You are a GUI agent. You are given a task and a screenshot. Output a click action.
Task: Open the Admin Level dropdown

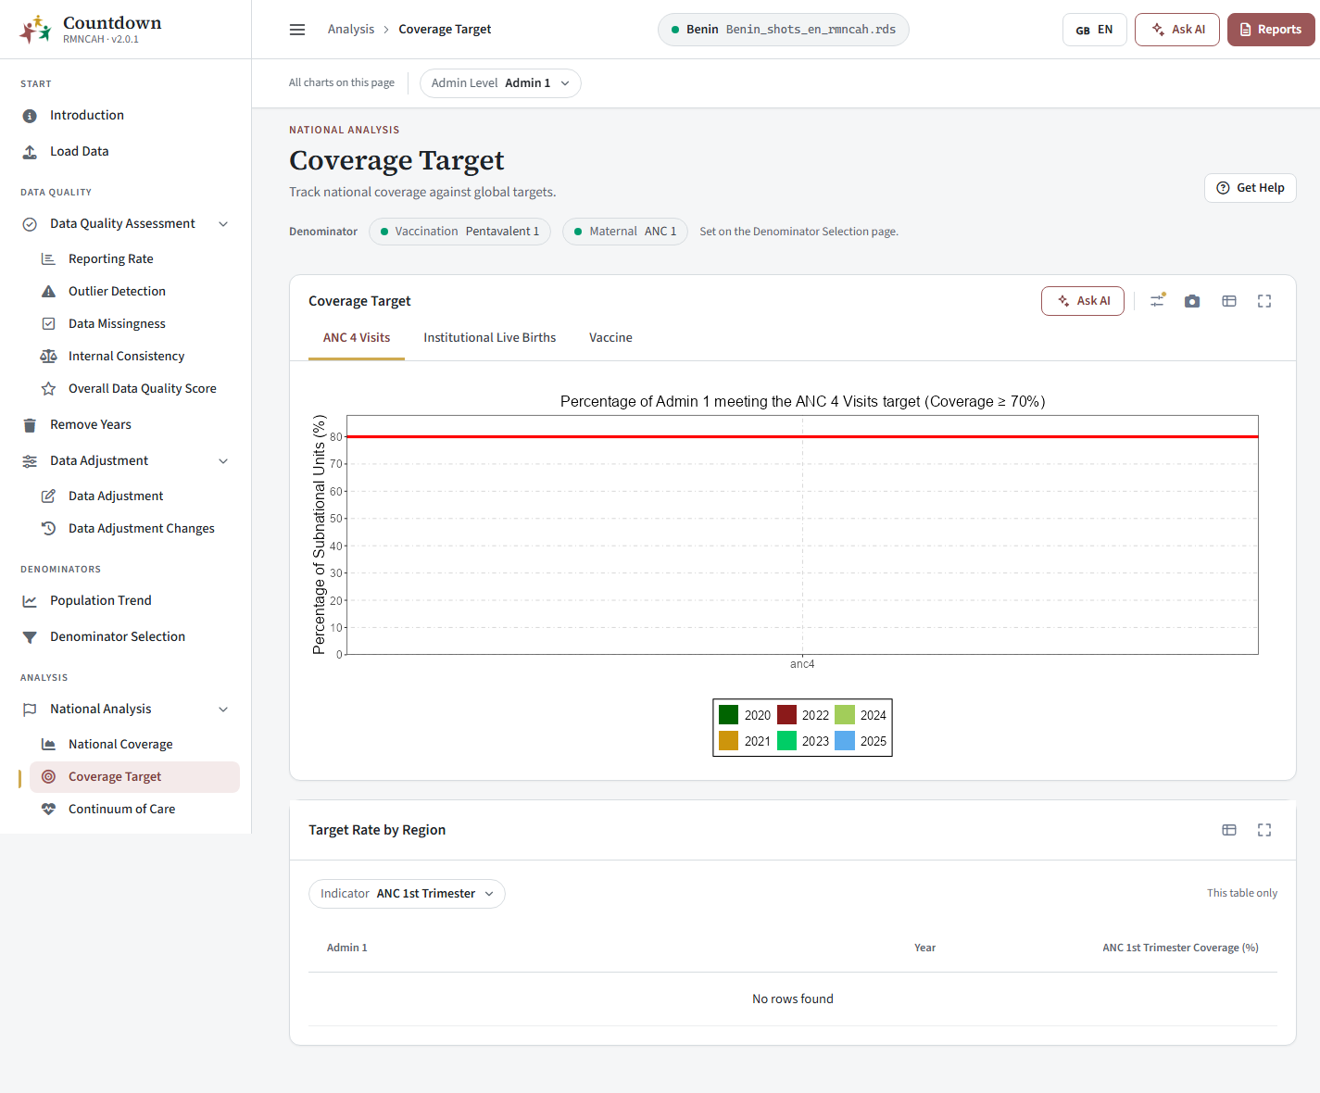click(500, 83)
